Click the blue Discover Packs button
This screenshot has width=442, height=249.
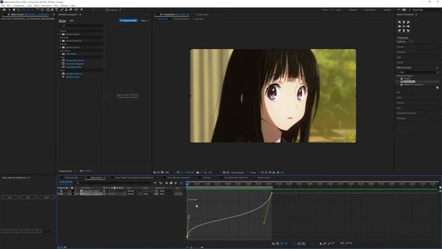(x=128, y=21)
